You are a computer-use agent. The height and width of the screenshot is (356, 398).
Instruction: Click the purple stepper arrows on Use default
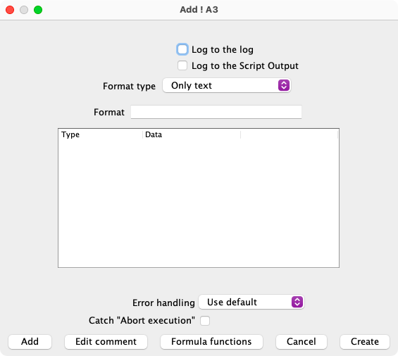coord(297,302)
